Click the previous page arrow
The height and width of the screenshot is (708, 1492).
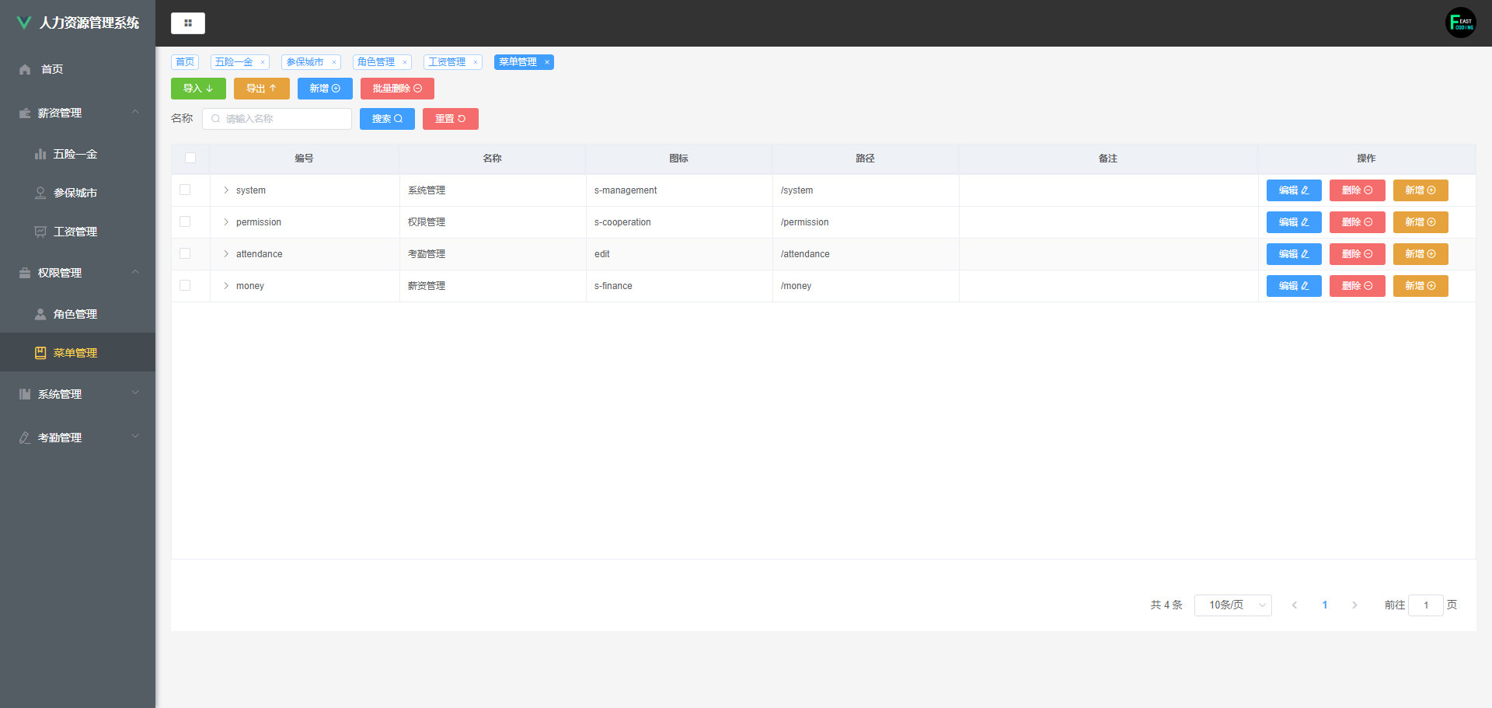1295,605
